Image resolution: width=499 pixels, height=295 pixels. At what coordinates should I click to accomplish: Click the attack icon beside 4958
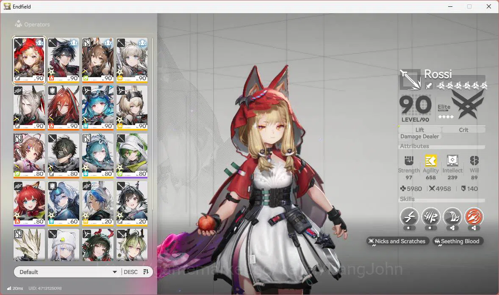coord(432,189)
